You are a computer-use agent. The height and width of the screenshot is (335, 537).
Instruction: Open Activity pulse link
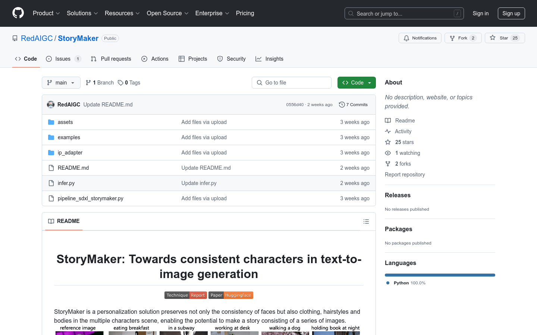pyautogui.click(x=398, y=131)
